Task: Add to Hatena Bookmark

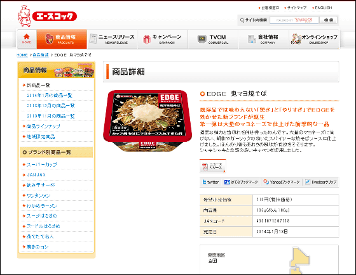Action: coord(241,182)
